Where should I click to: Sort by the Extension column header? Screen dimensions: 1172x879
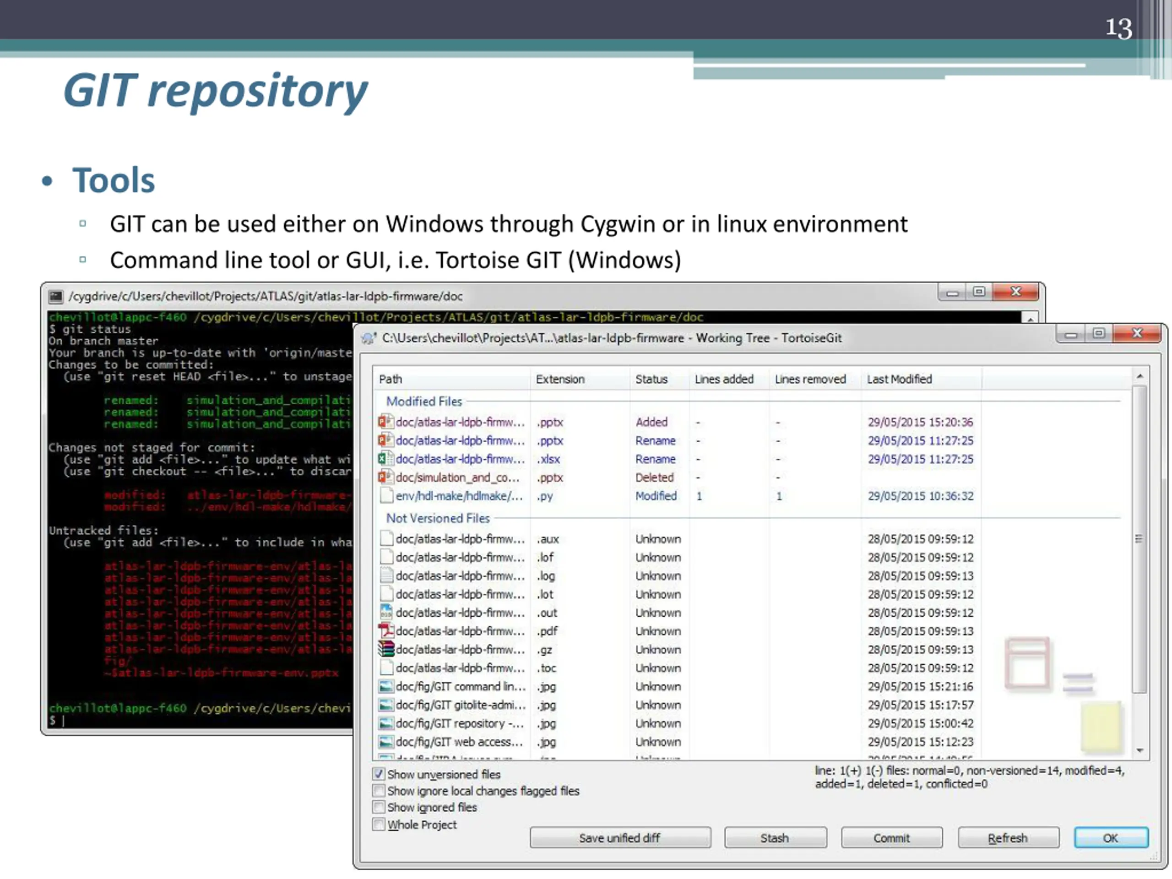click(x=580, y=380)
